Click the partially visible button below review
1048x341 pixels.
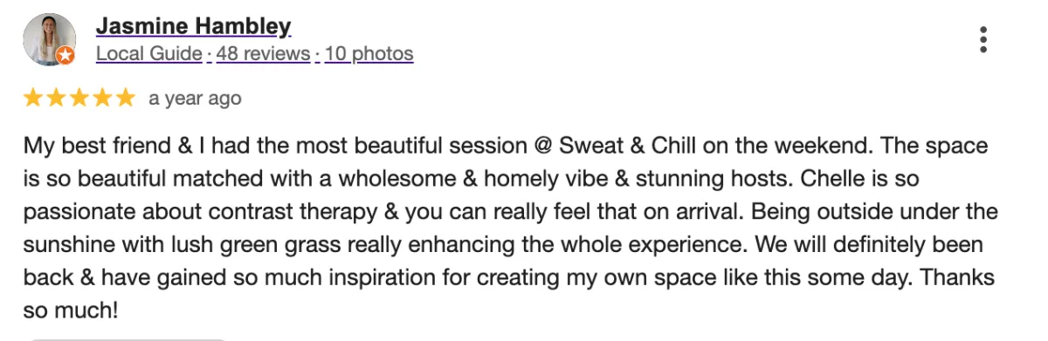point(128,338)
